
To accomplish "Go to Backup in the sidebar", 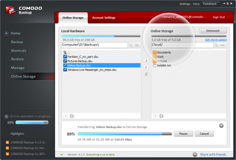I will click(17, 42).
